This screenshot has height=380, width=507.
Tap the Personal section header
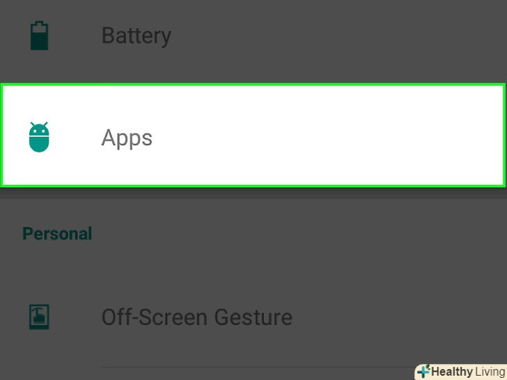coord(57,234)
